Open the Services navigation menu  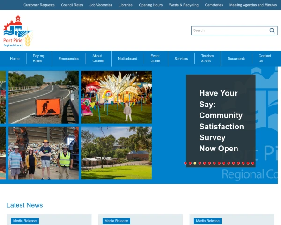181,59
